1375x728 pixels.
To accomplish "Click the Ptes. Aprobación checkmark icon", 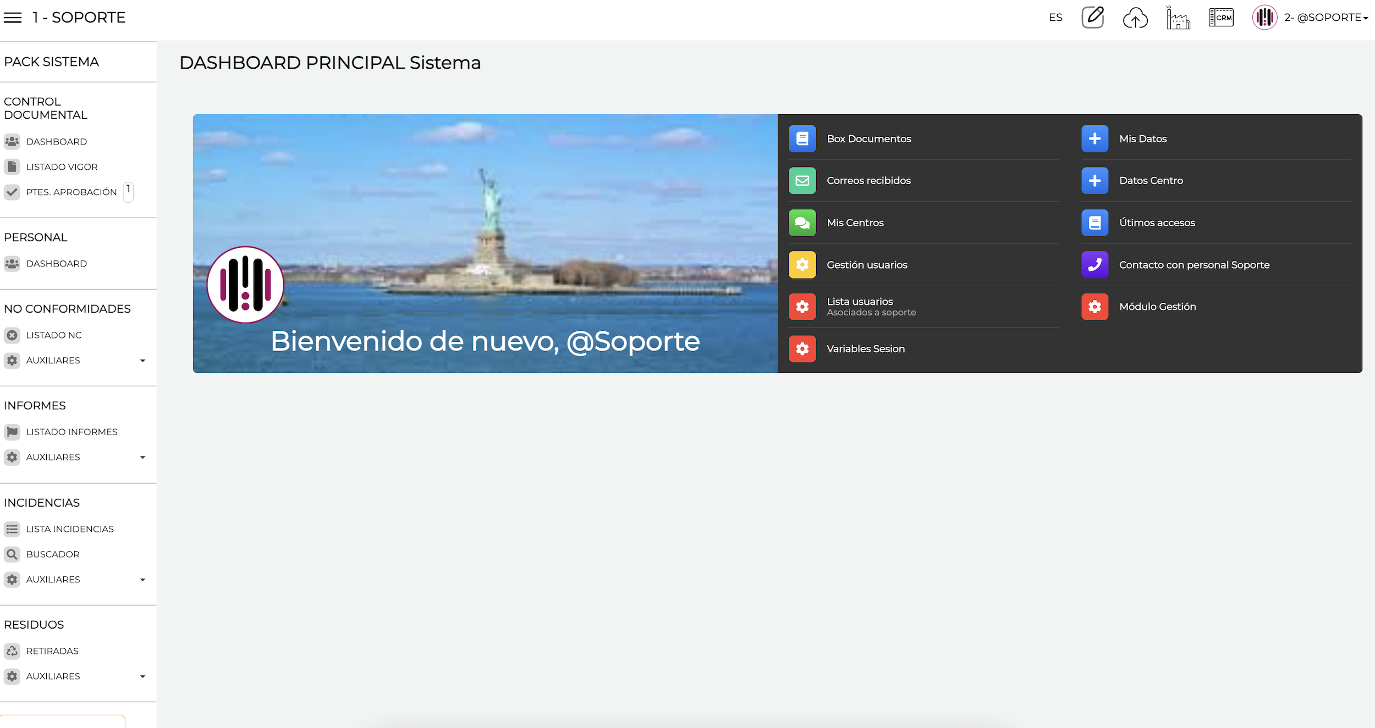I will click(12, 192).
